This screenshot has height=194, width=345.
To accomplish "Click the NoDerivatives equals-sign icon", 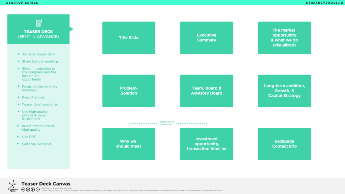I will [x=38, y=189].
